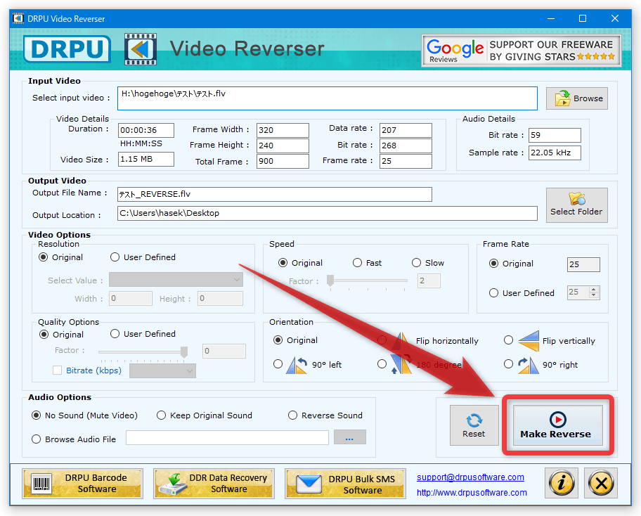Image resolution: width=641 pixels, height=516 pixels.
Task: Click the Frame Width field showing 320
Action: coord(283,131)
